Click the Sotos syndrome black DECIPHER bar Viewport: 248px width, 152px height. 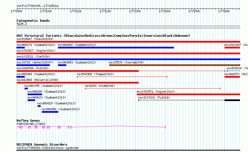coord(128,150)
